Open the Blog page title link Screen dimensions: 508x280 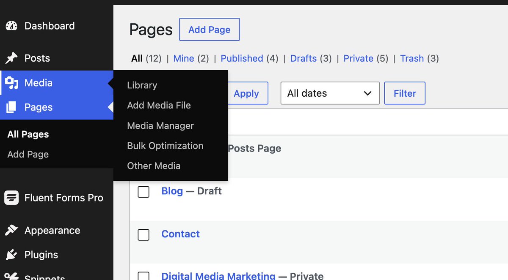click(172, 191)
